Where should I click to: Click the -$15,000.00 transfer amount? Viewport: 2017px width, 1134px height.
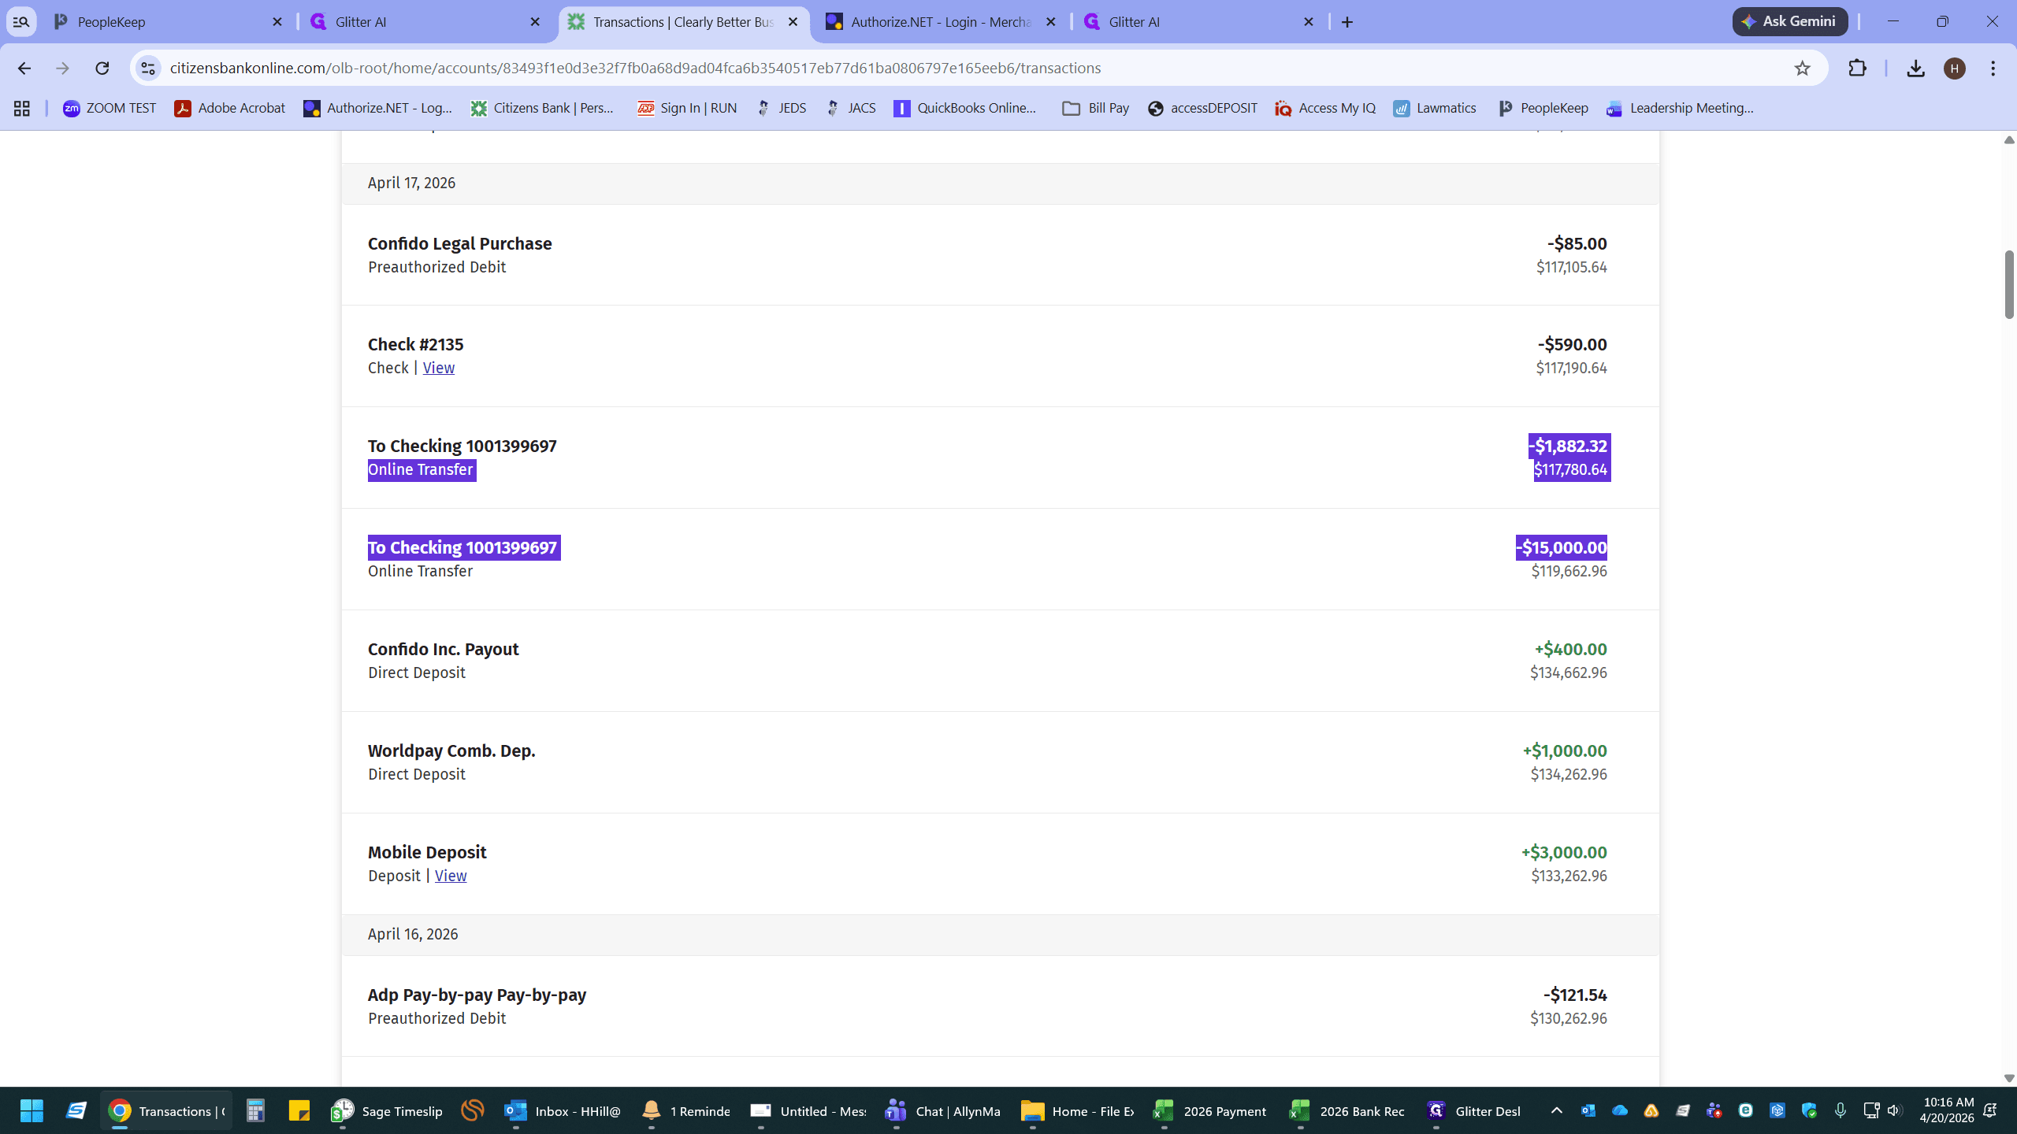(x=1562, y=548)
